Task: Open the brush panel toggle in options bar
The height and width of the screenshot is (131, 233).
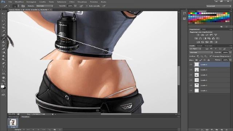Action: (x=23, y=6)
